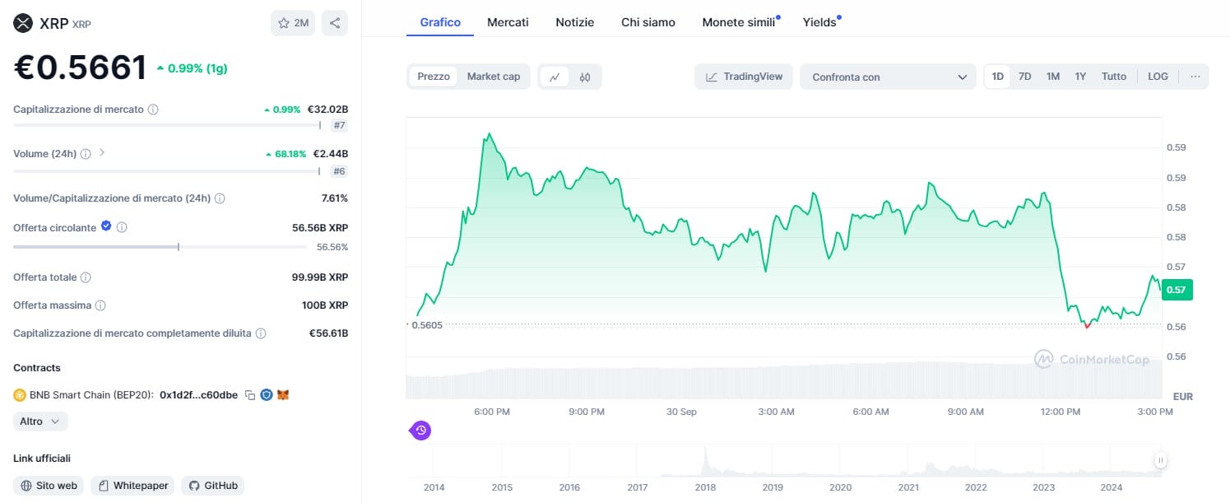Select the line chart view icon
This screenshot has width=1230, height=503.
click(x=555, y=77)
